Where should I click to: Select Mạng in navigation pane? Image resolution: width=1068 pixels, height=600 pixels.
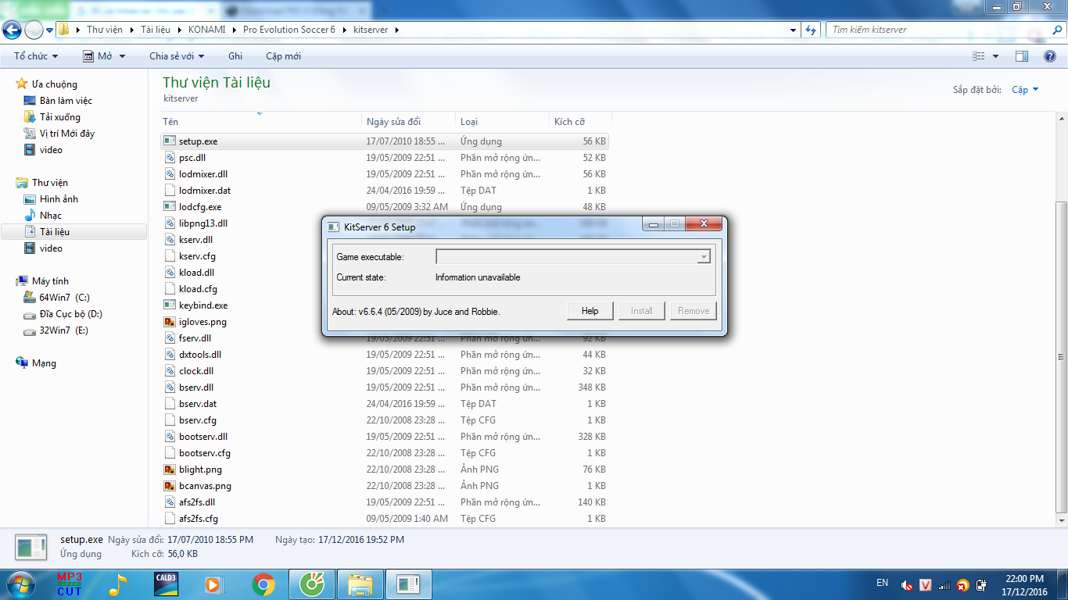pos(44,363)
